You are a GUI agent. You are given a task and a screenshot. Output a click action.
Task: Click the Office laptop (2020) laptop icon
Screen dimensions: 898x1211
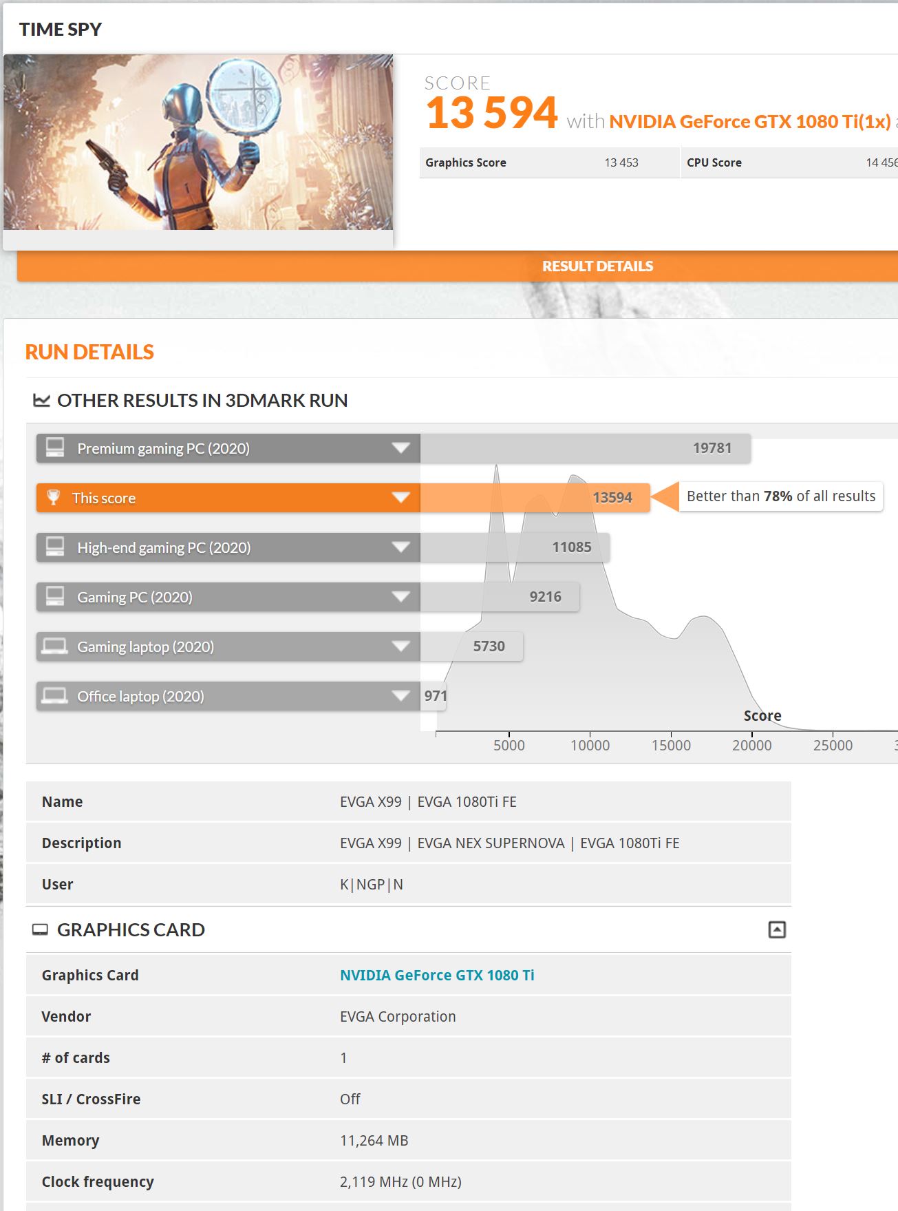pyautogui.click(x=55, y=695)
